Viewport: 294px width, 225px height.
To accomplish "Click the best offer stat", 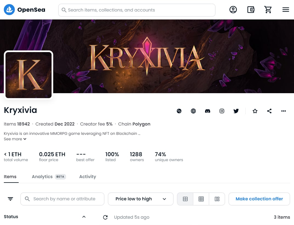I will click(85, 157).
